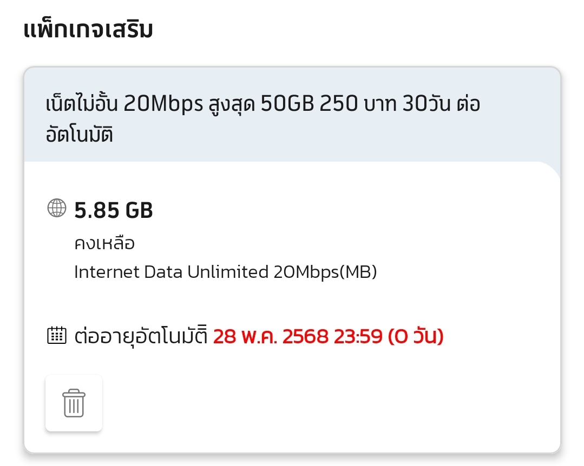Click the ต่ออายุอัตโนมัติ renewal label
The width and height of the screenshot is (584, 466).
[141, 336]
